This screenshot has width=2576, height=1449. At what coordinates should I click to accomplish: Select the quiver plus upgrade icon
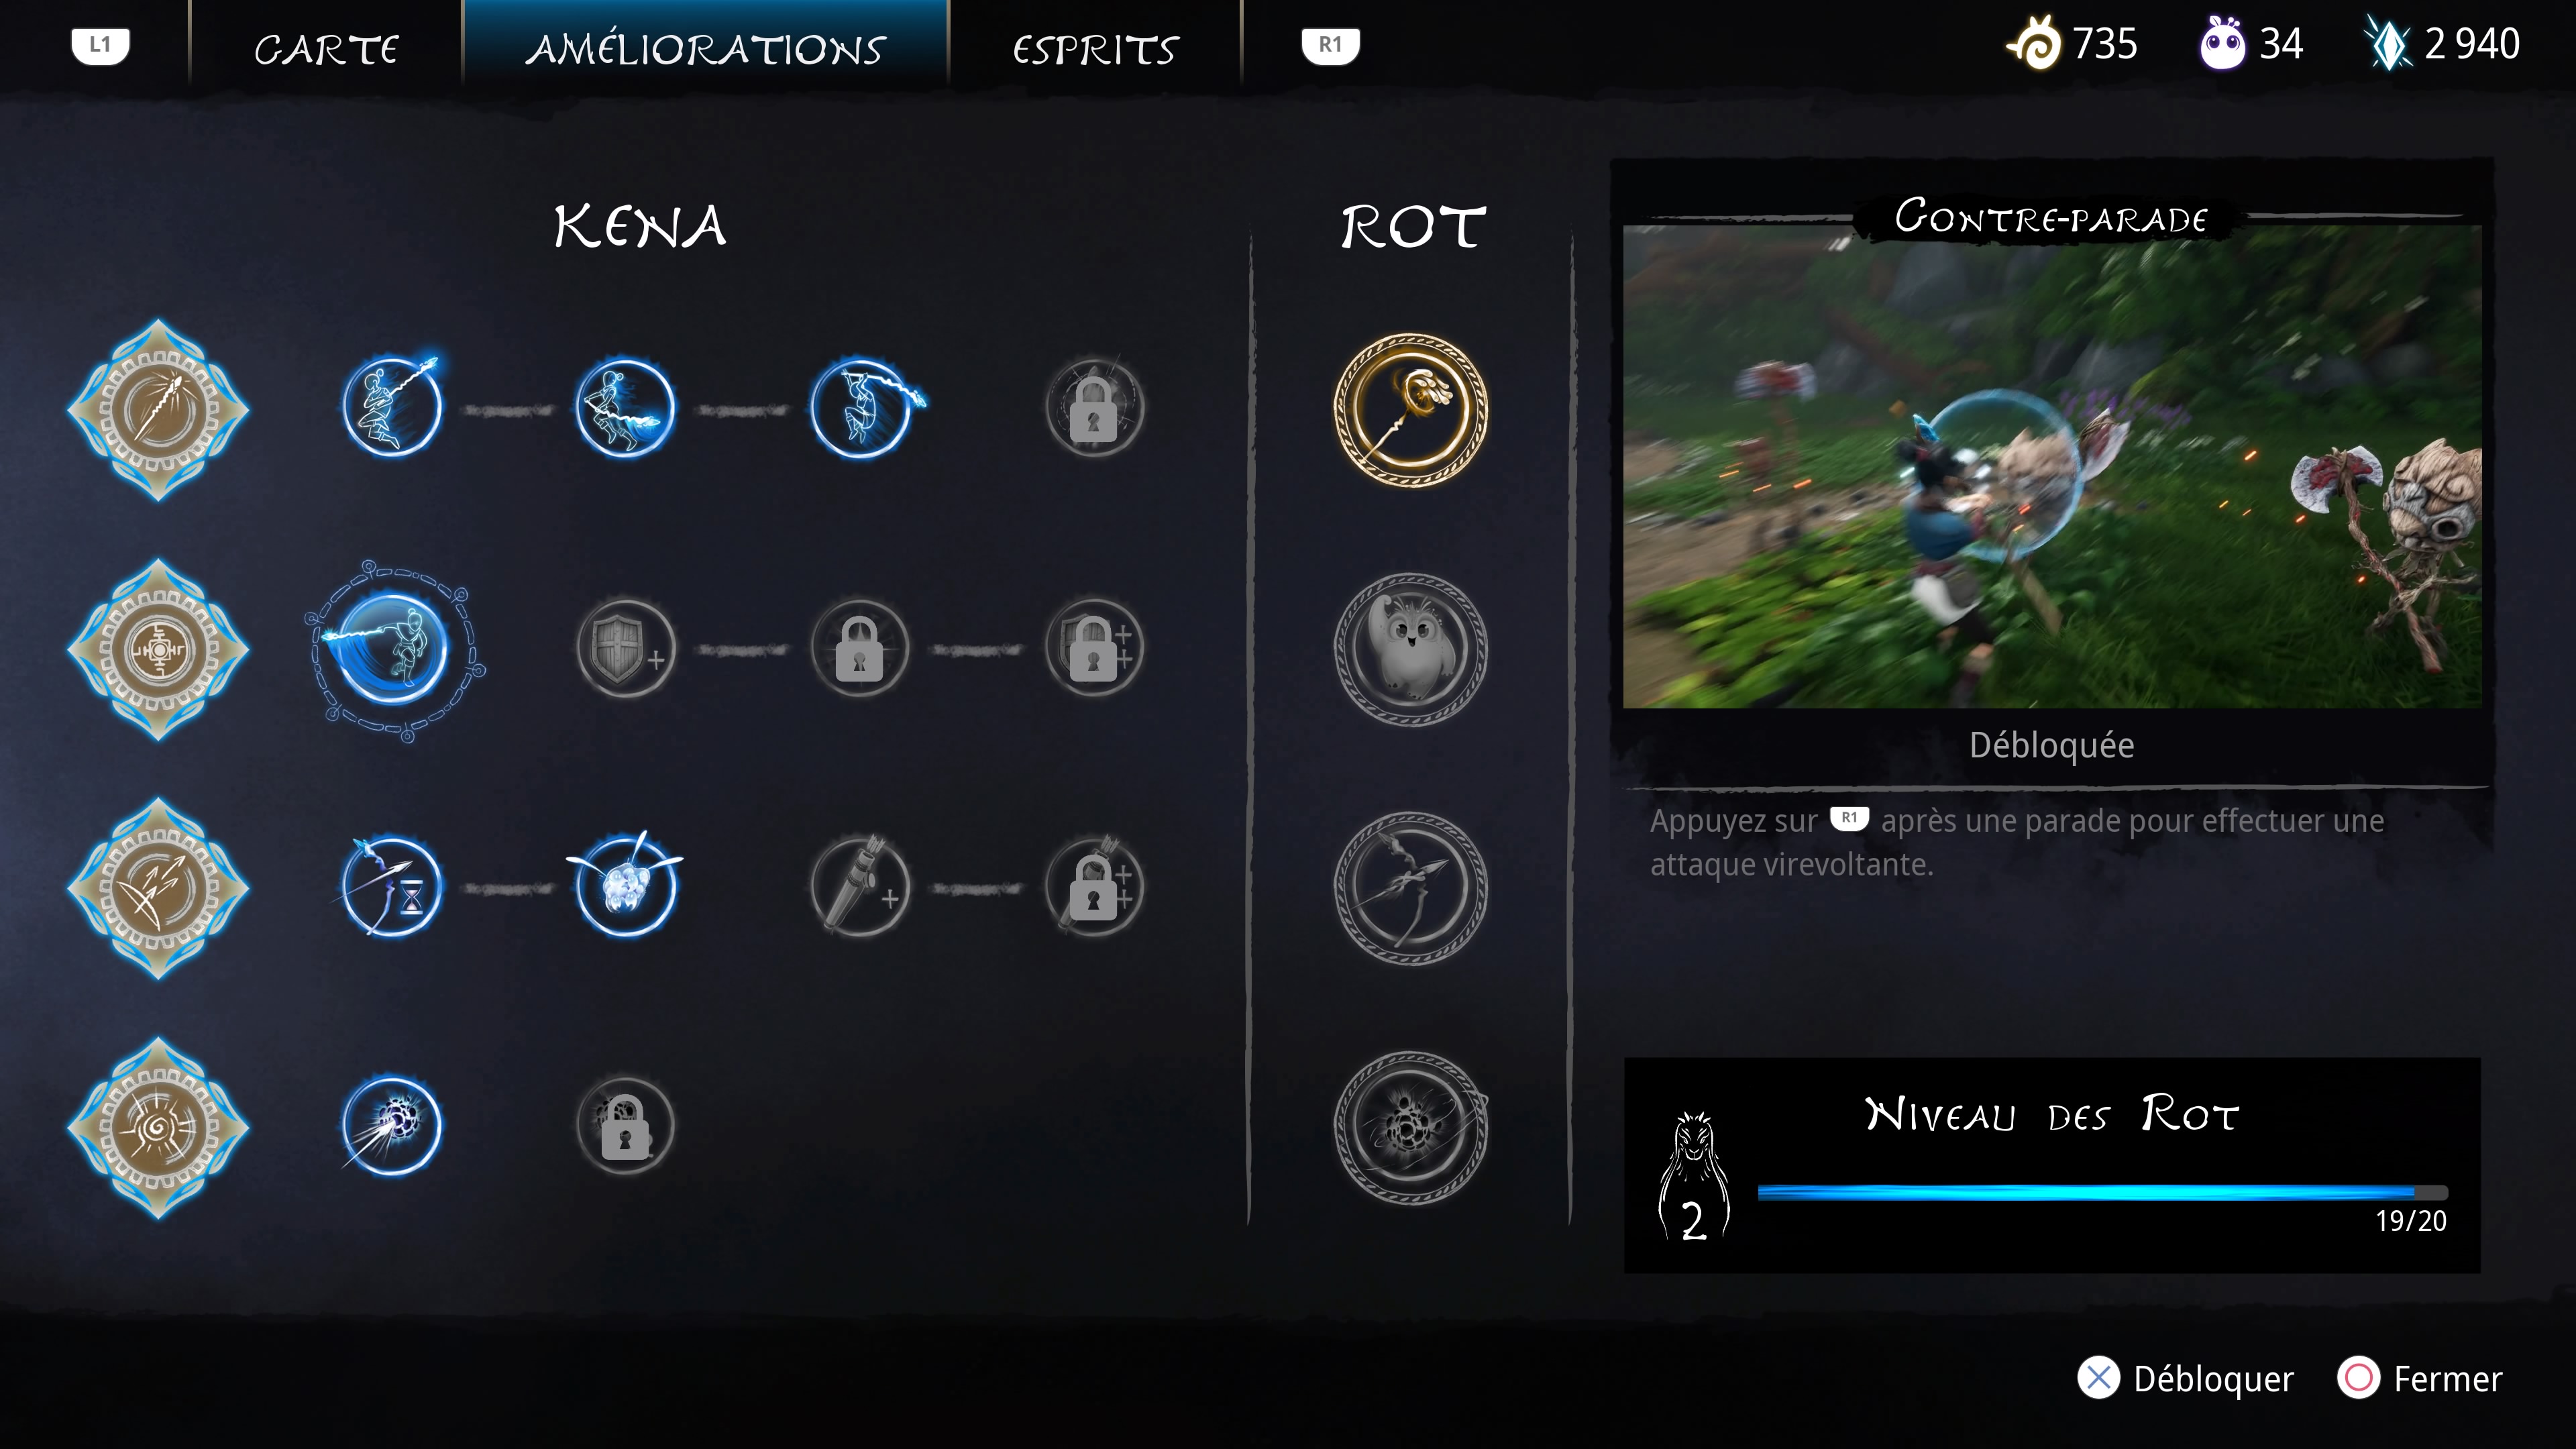(x=860, y=887)
